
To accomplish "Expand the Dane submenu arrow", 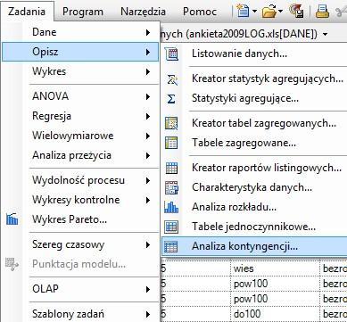I will [148, 32].
